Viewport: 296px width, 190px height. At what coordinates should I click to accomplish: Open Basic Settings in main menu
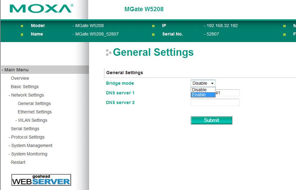25,87
